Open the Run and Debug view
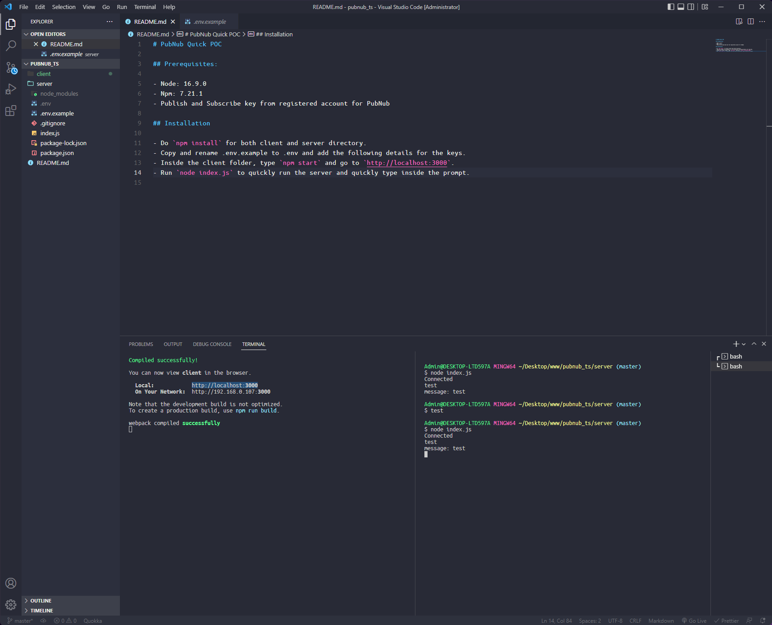The image size is (772, 625). point(11,89)
